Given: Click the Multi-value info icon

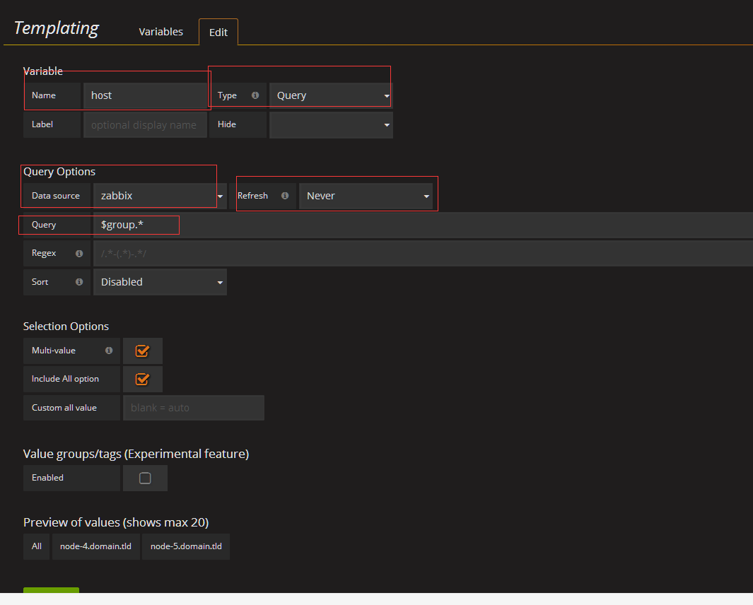Looking at the screenshot, I should coord(109,351).
